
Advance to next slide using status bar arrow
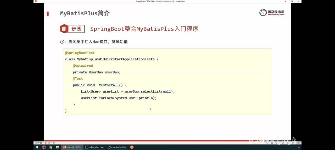click(276, 143)
